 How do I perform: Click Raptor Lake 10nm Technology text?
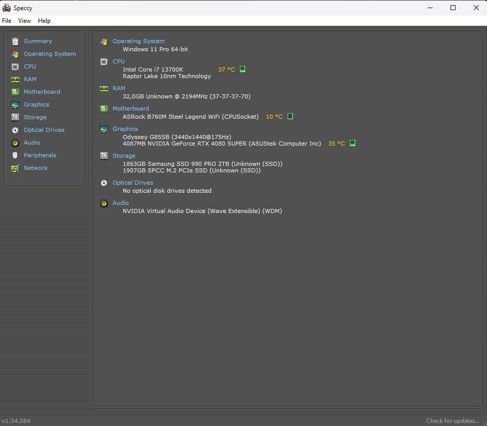(167, 76)
